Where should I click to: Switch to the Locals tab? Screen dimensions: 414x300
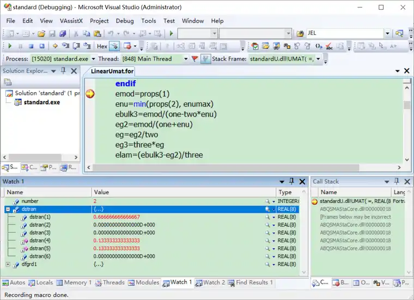pos(41,283)
